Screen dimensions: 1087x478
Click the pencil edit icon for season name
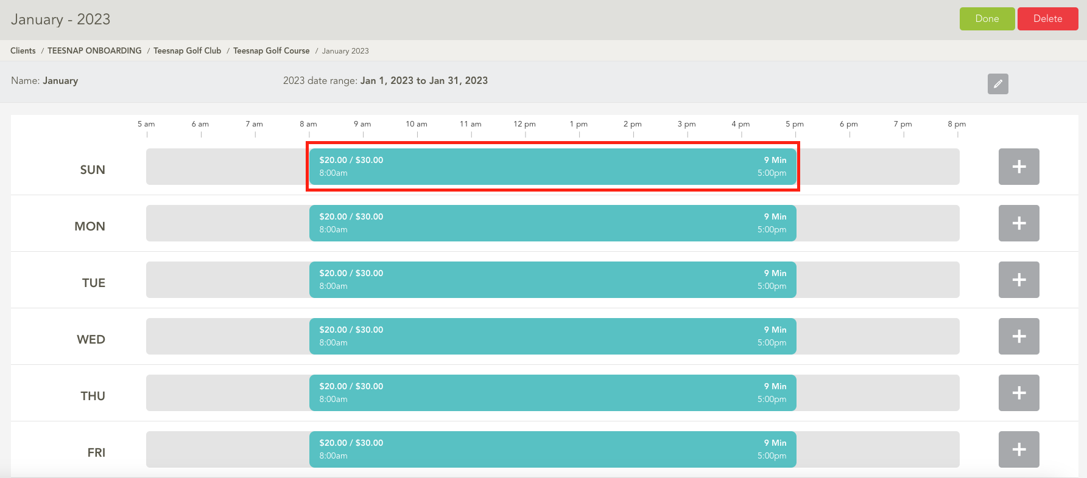coord(997,84)
